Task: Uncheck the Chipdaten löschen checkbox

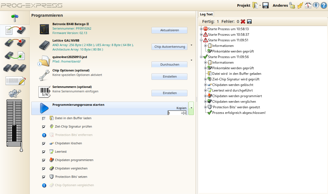Action: (x=44, y=143)
